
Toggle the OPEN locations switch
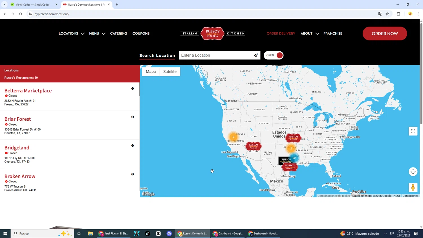(x=274, y=56)
